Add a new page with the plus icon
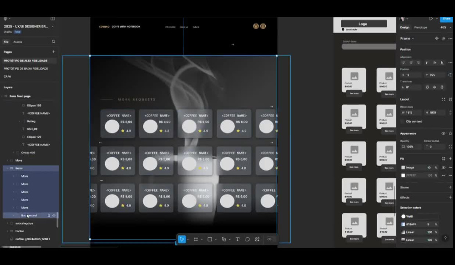The image size is (455, 265). click(53, 51)
